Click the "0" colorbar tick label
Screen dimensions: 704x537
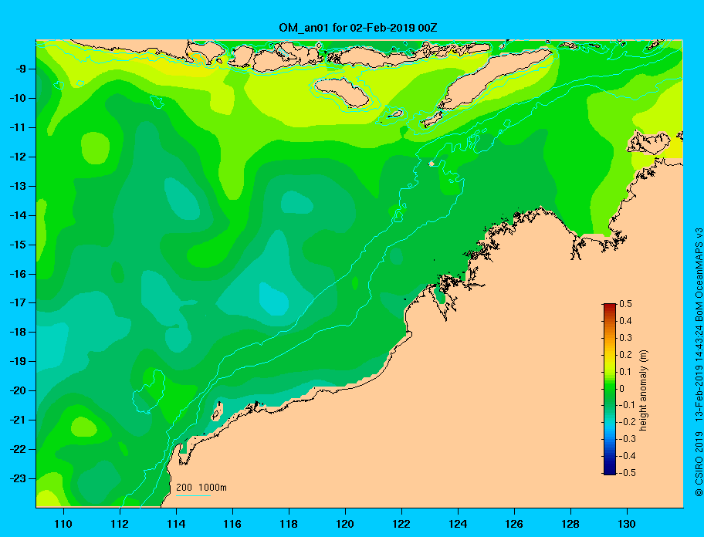(x=622, y=389)
